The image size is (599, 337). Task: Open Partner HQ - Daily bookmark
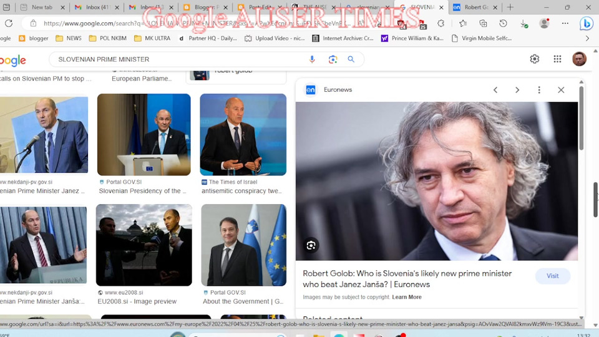(x=207, y=38)
